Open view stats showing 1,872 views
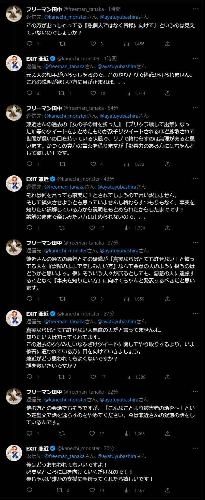Screen dimensions: 205x500 [x=127, y=164]
